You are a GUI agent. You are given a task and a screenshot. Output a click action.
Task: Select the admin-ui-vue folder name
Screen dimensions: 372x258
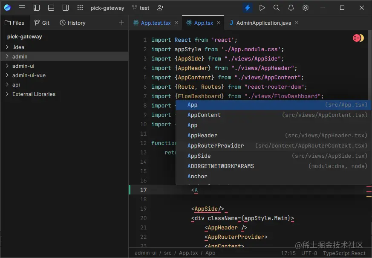click(x=29, y=75)
